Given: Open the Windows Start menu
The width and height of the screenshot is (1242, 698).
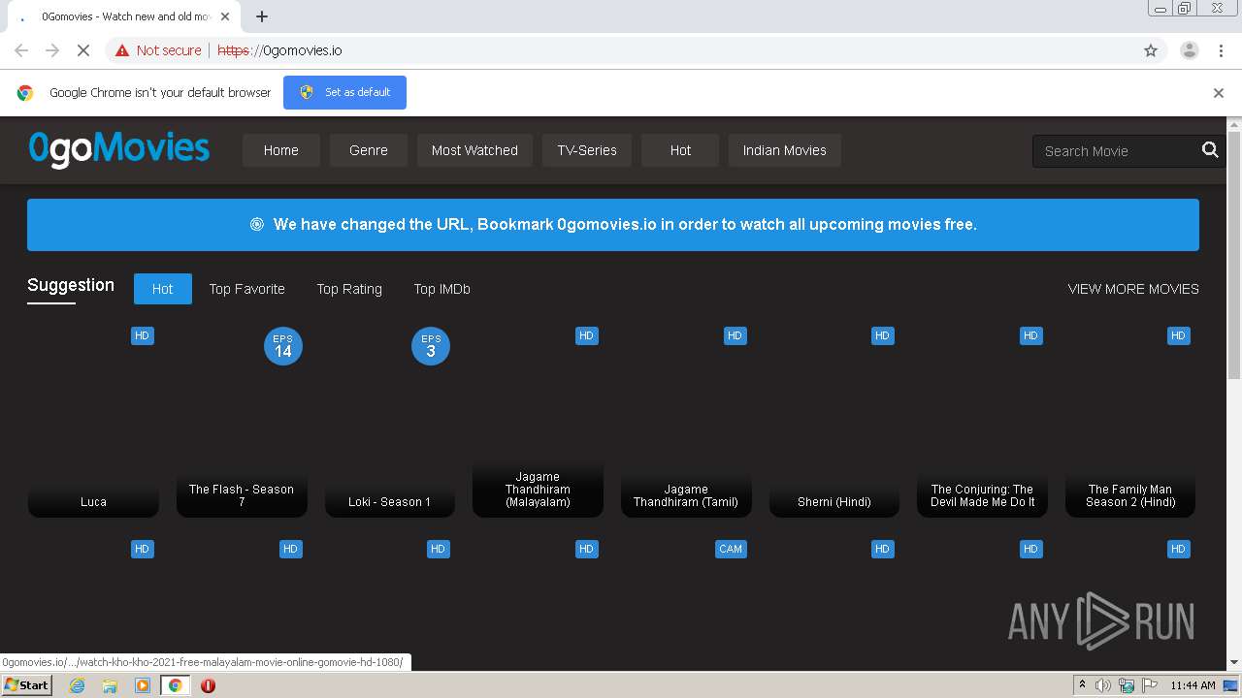Looking at the screenshot, I should tap(27, 685).
